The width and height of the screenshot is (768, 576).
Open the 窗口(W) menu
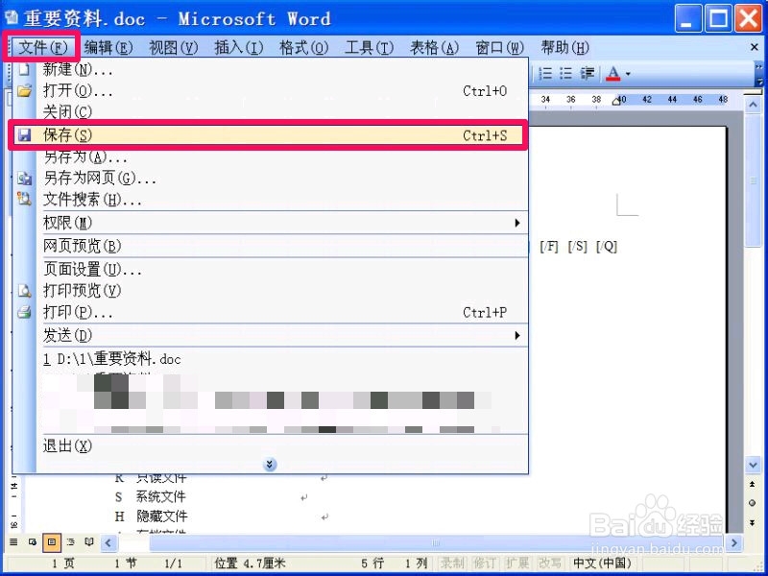point(499,47)
